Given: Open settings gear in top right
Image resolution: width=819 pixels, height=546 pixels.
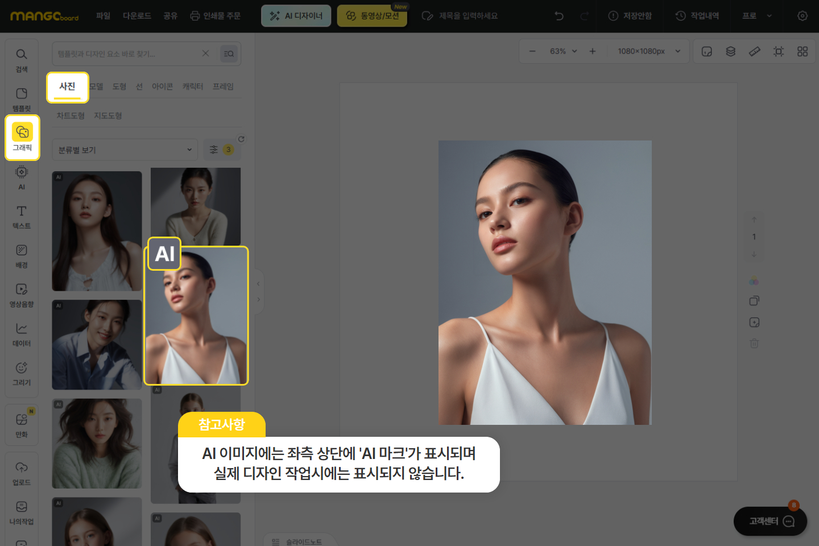Looking at the screenshot, I should point(803,16).
